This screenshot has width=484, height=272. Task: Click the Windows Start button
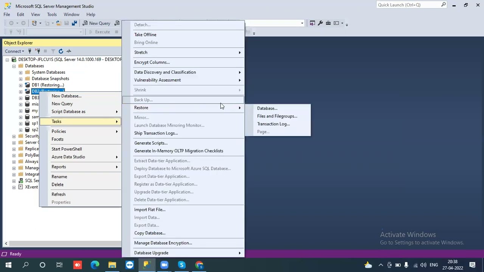click(8, 265)
